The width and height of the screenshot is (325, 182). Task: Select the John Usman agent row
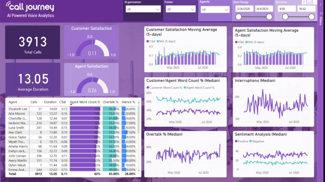[72, 156]
